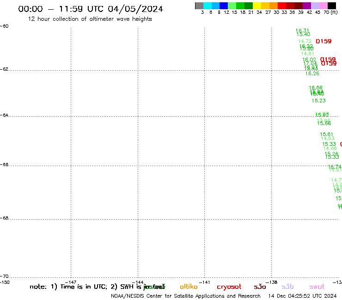342x300 pixels.
Task: Click the '-138' longitude axis label
Action: coord(271,282)
